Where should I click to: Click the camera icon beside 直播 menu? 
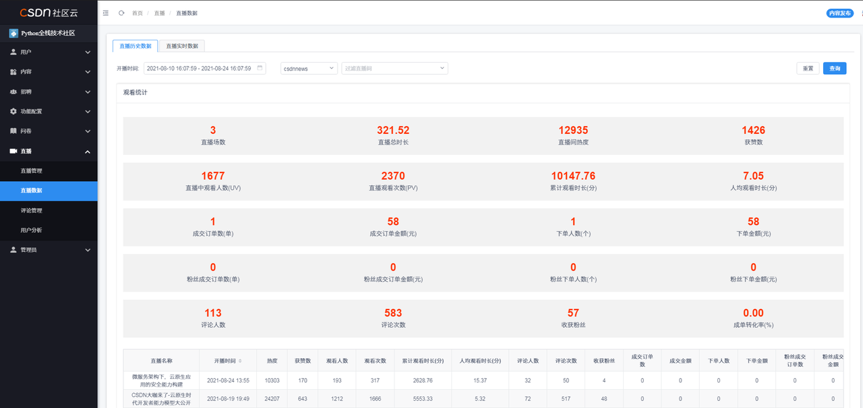tap(13, 151)
